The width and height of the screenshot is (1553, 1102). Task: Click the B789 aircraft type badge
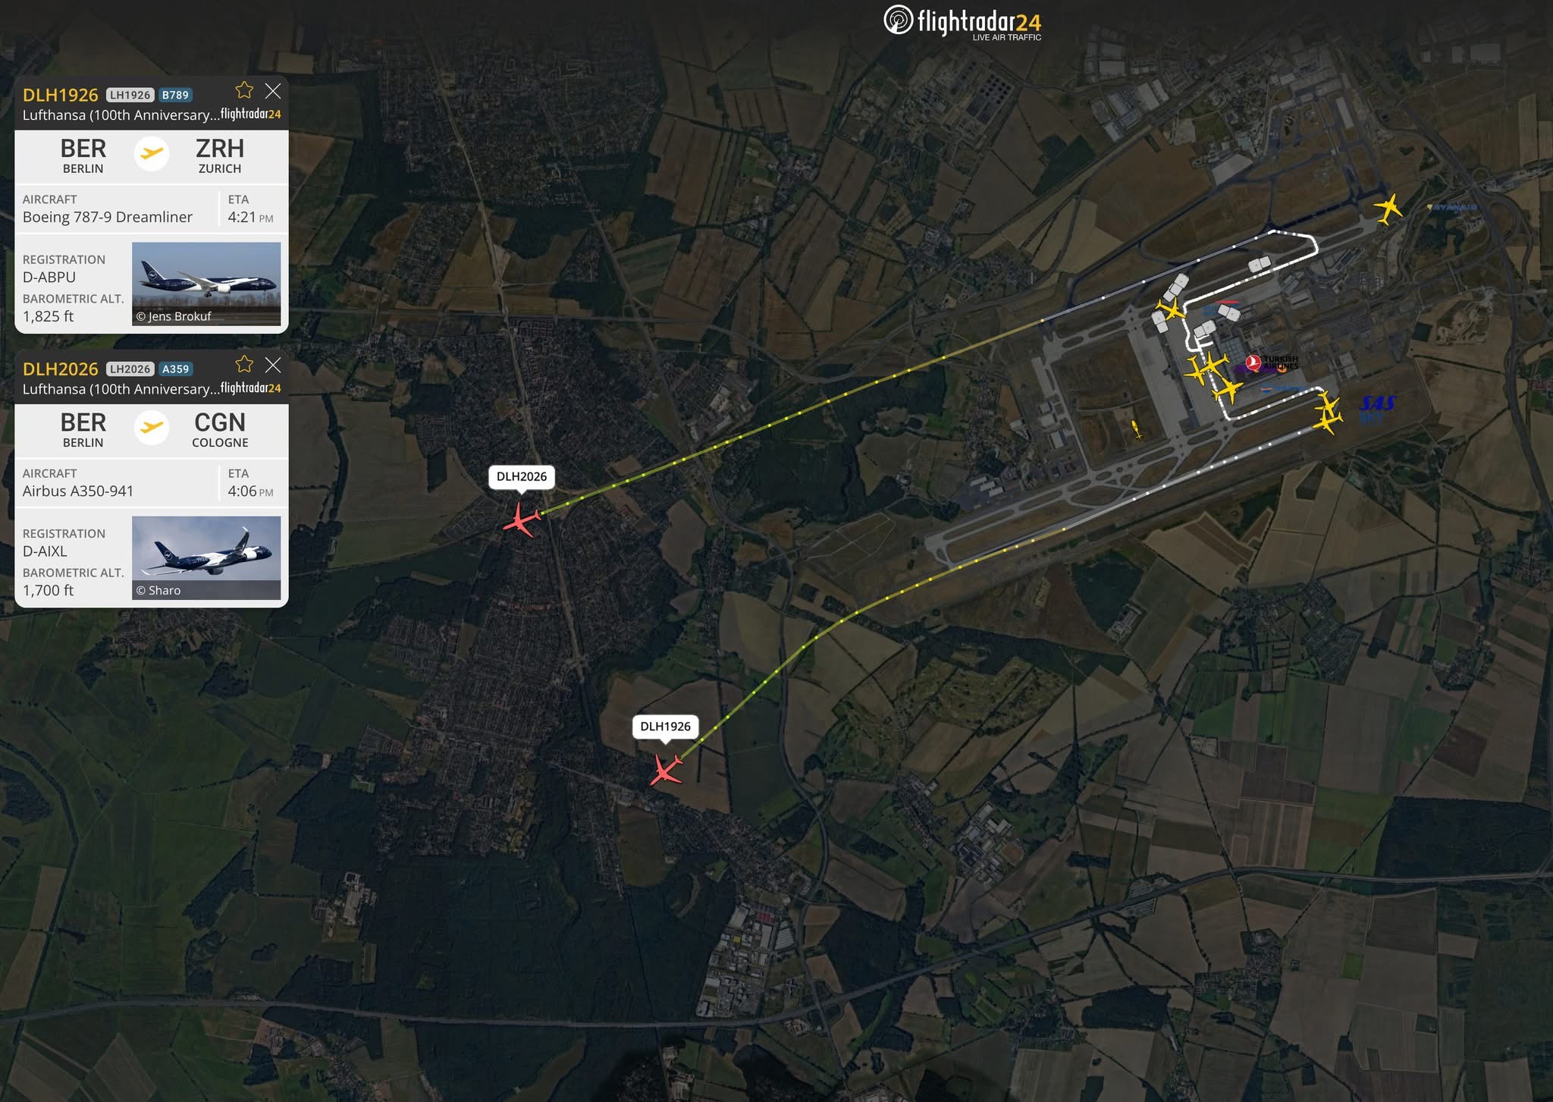point(175,95)
